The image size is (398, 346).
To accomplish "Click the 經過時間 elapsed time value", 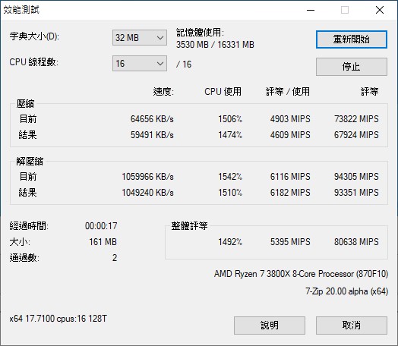I will point(101,226).
